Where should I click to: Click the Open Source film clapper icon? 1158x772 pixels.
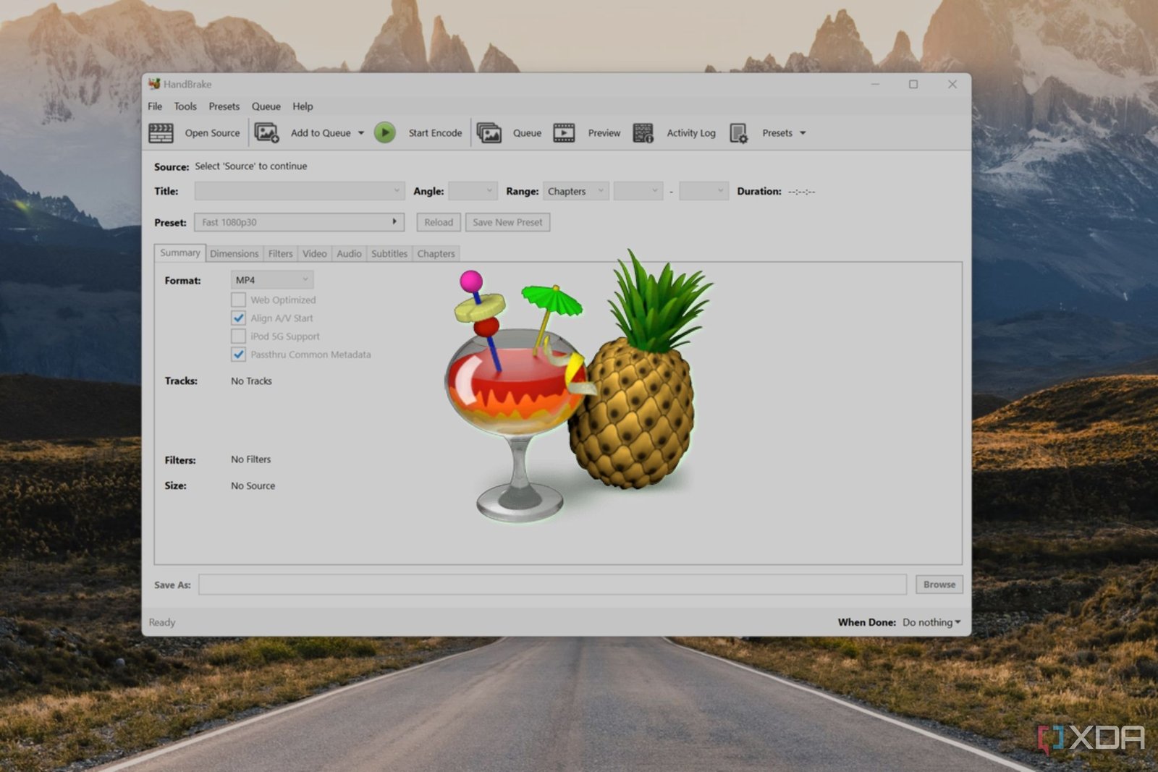161,133
